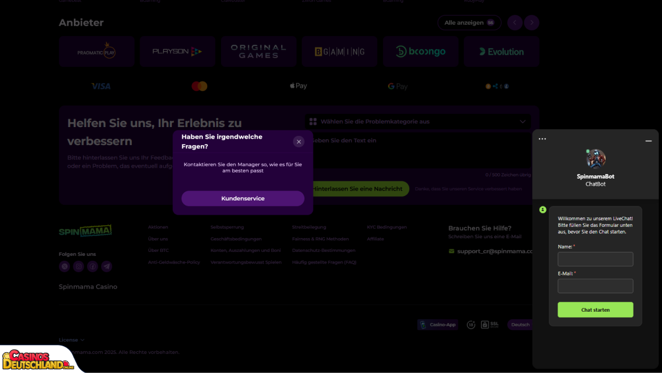Select the Evolution provider
This screenshot has height=373, width=662.
click(502, 51)
